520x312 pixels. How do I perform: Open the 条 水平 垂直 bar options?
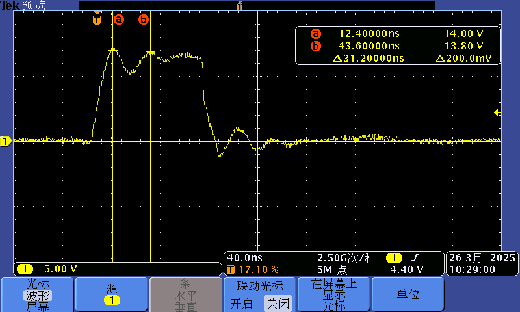pyautogui.click(x=185, y=294)
